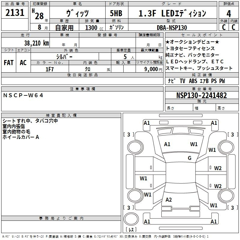Image resolution: width=240 pixels, height=240 pixels.
Task: Click exterior color シルバー
Action: [x=64, y=57]
